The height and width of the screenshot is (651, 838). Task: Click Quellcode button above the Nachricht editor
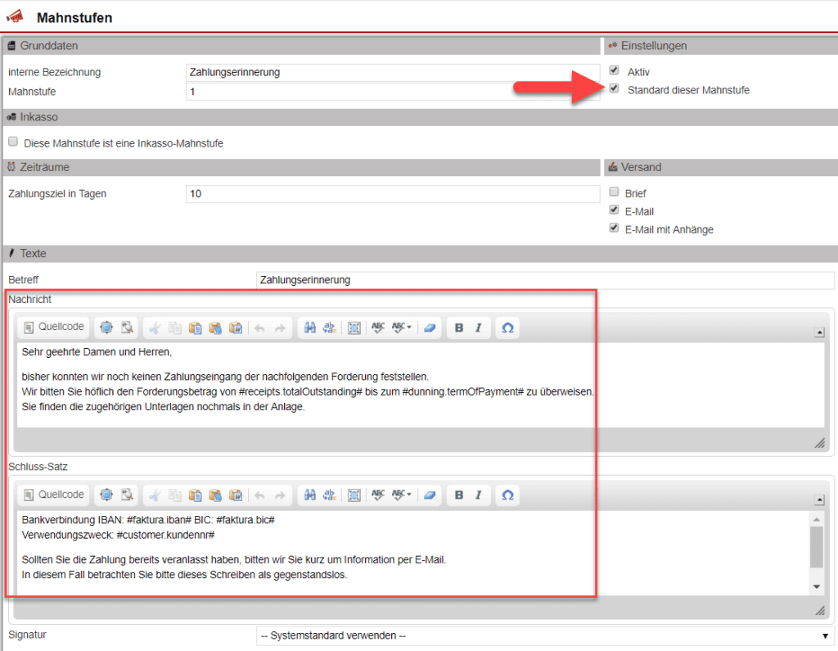point(52,327)
